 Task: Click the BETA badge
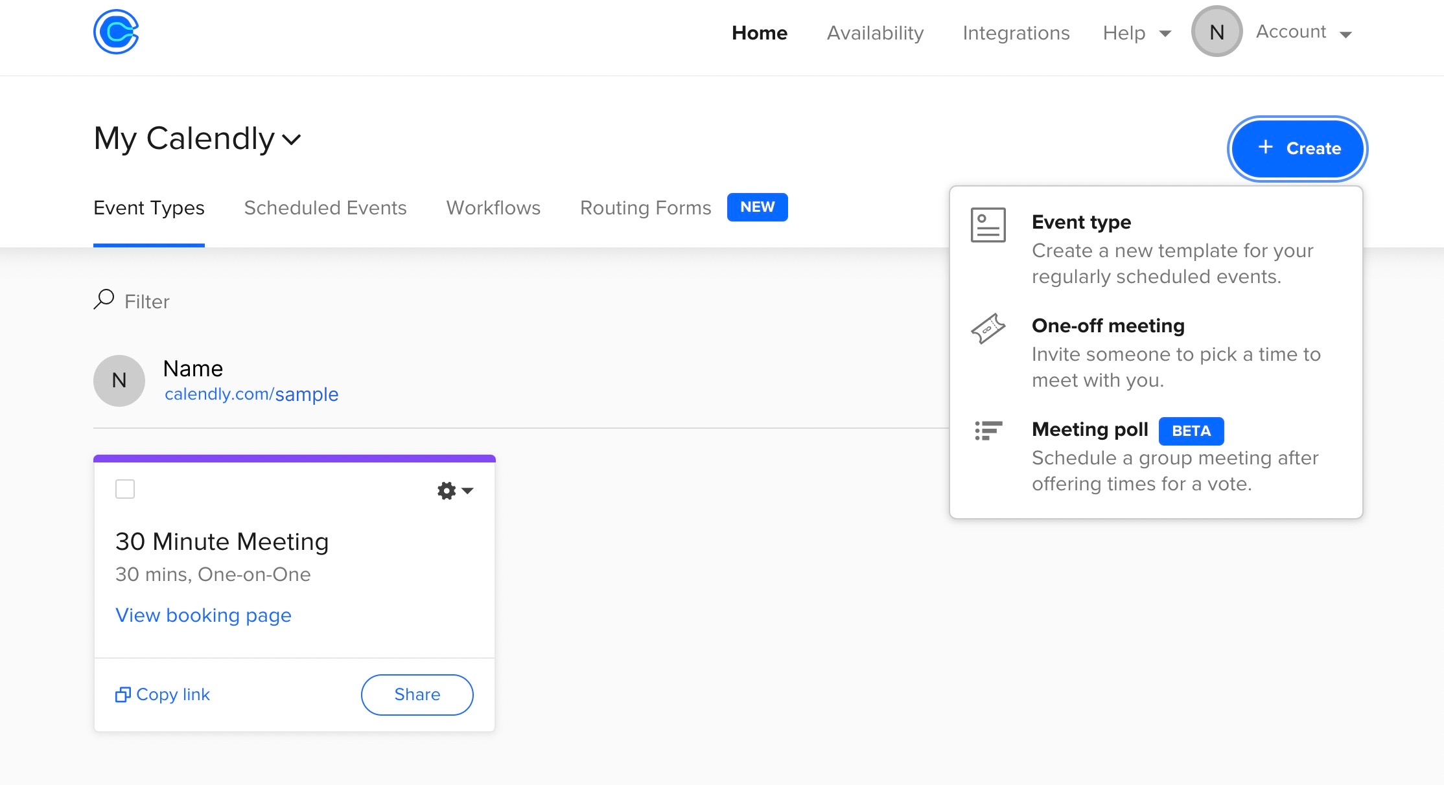coord(1191,431)
